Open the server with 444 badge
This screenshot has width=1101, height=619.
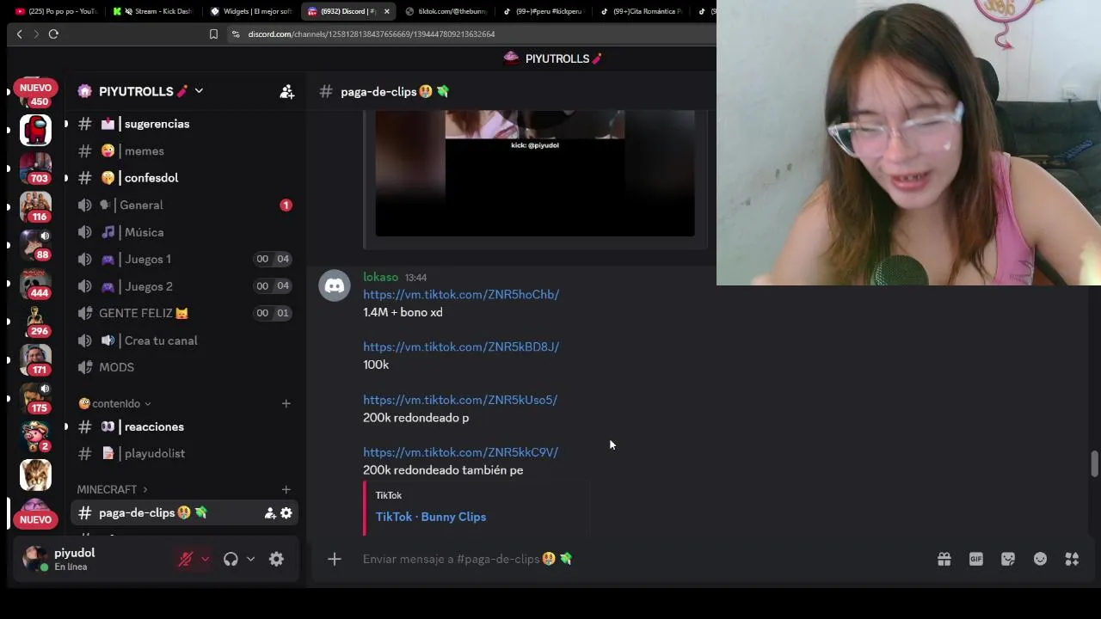point(35,282)
